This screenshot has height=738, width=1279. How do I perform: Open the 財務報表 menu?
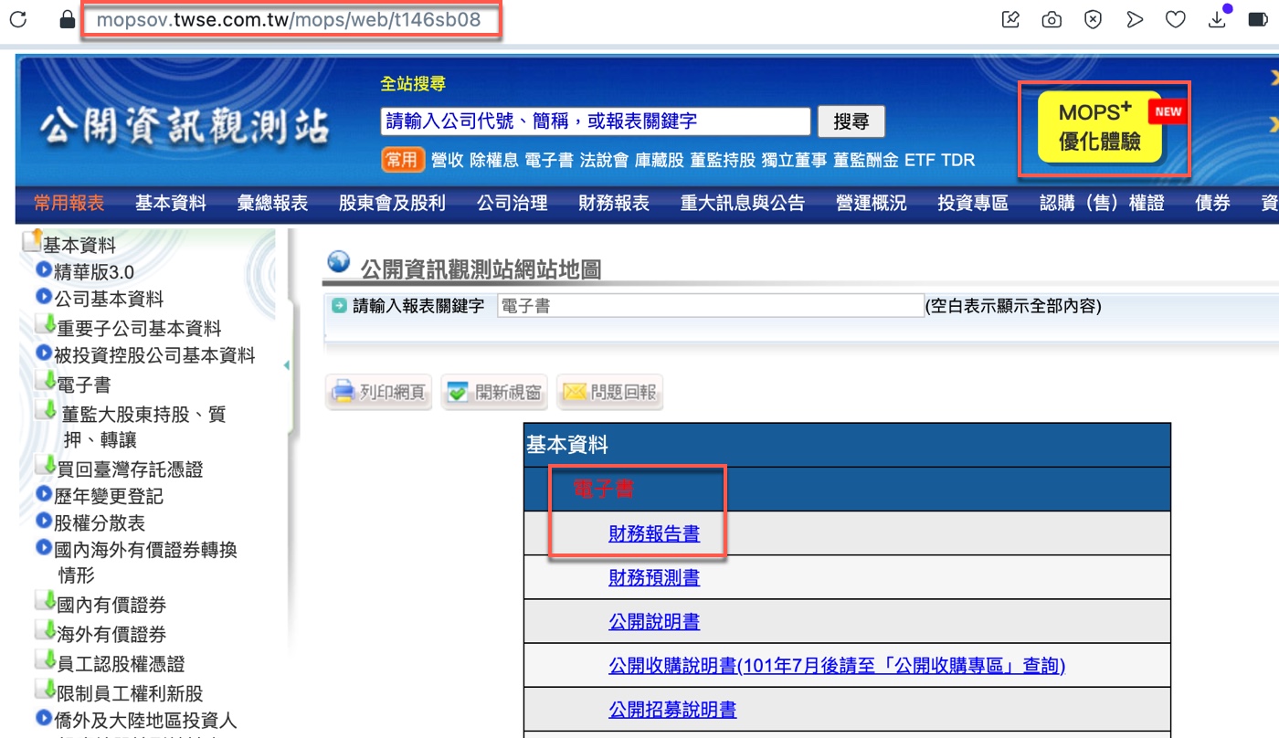613,203
